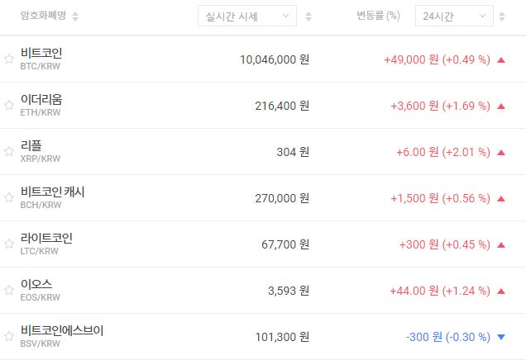Star Bitcoin BTC/KRW as favorite
The height and width of the screenshot is (360, 526).
point(9,59)
